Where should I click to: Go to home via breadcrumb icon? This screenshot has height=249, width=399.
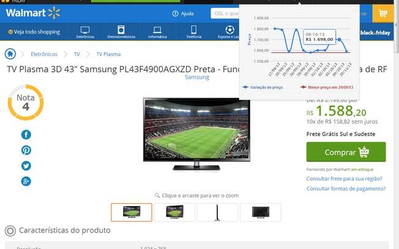[x=10, y=54]
